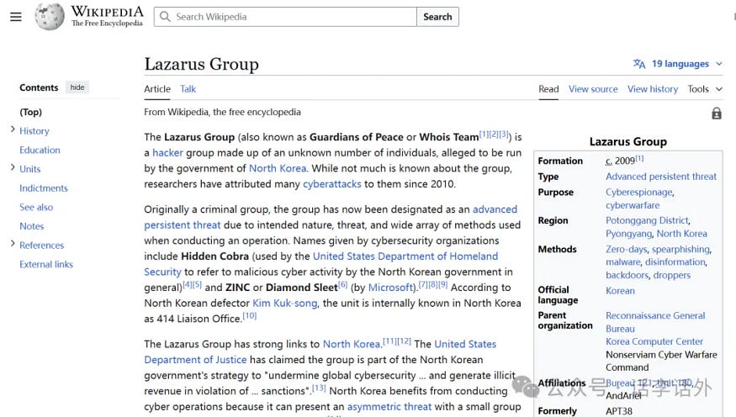The image size is (736, 417).
Task: Go to See also section link
Action: pos(36,208)
